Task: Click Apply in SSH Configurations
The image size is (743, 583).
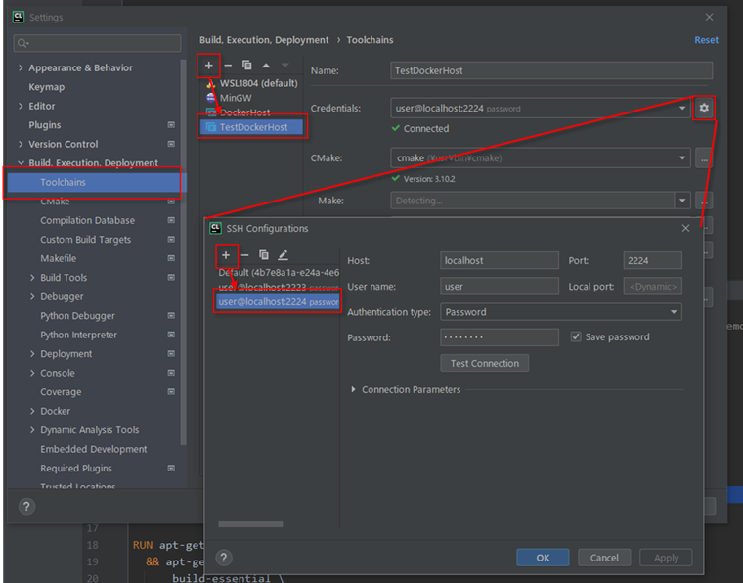Action: tap(666, 558)
